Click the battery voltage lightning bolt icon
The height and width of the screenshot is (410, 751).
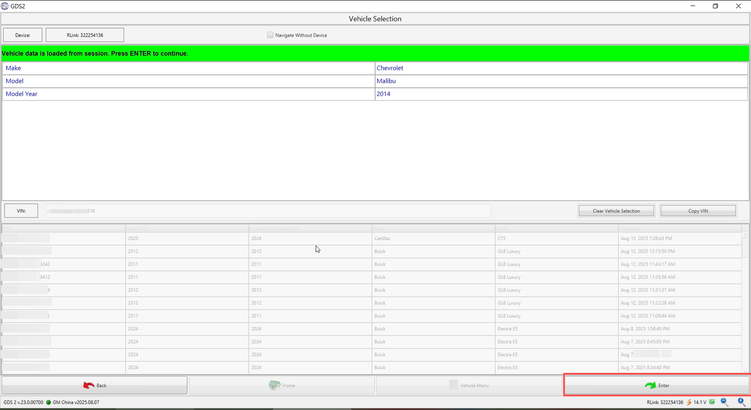point(689,402)
